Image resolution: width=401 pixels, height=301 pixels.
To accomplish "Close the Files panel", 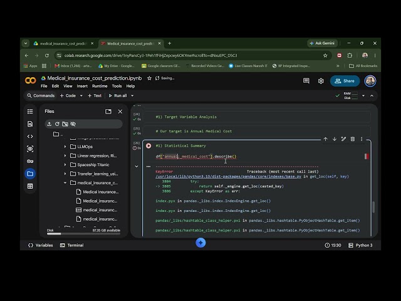I will (120, 112).
